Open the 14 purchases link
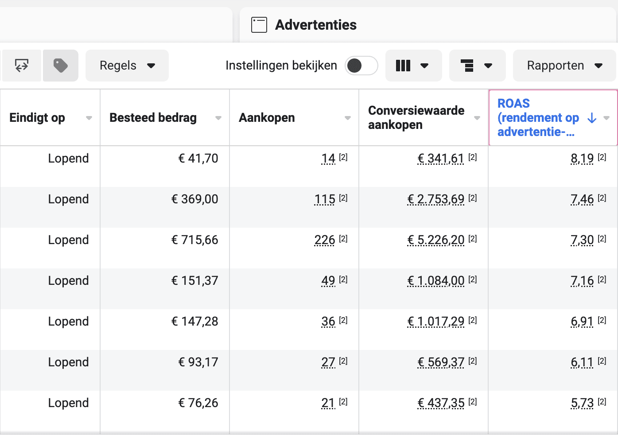Screen dimensions: 618x435 click(328, 159)
